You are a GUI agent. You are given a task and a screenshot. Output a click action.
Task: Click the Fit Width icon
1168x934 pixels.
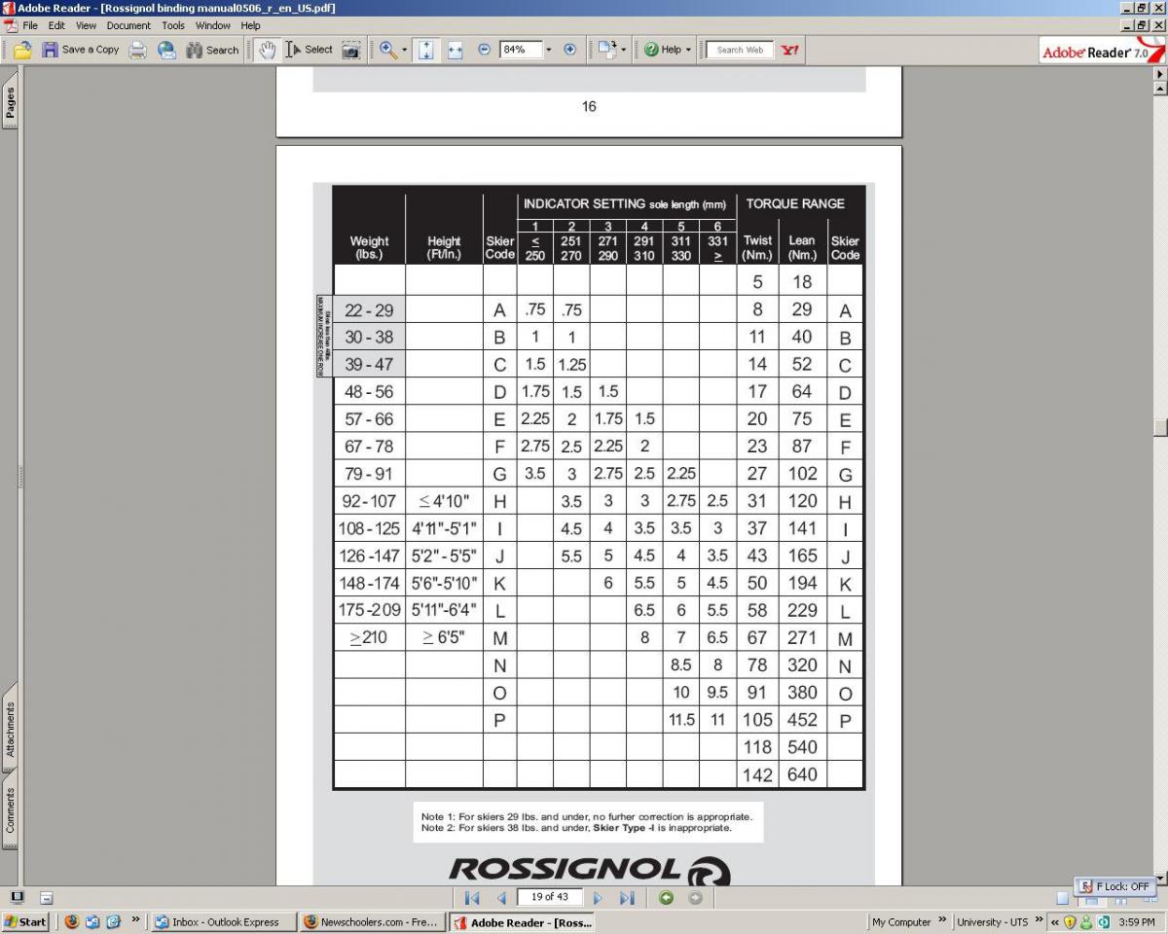[x=455, y=50]
